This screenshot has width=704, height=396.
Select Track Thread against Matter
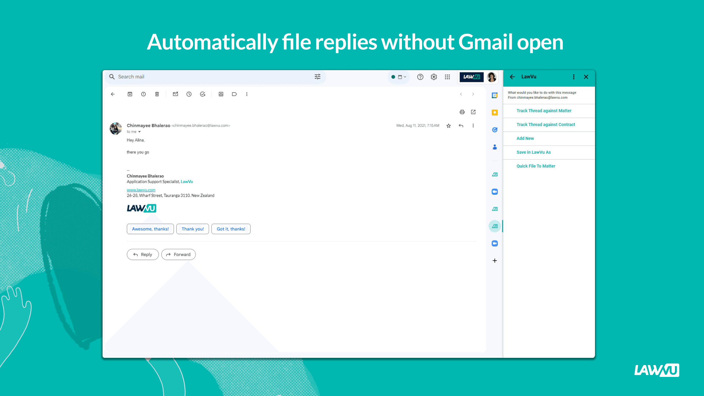click(x=544, y=111)
